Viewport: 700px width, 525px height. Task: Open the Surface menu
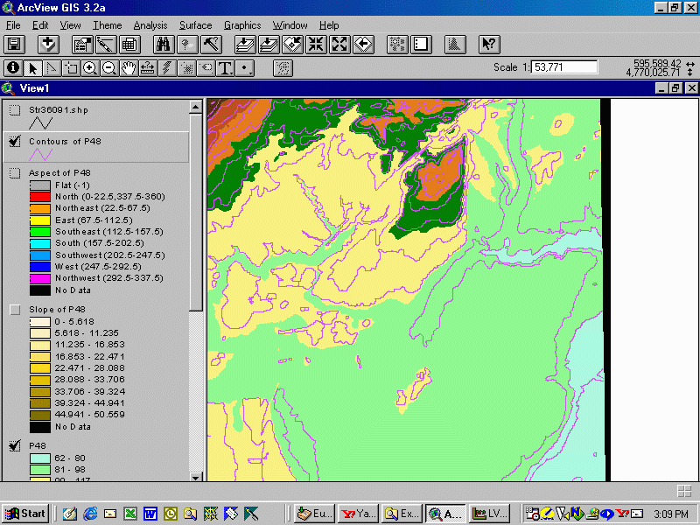(x=195, y=25)
